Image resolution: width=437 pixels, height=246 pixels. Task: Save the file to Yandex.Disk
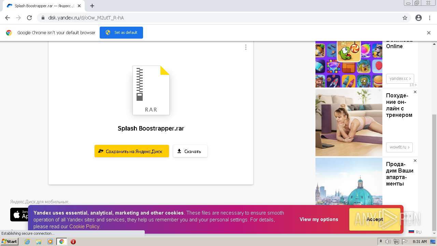[132, 151]
